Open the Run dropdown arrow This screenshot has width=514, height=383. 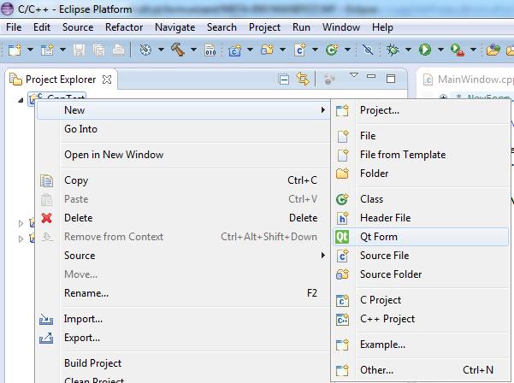coord(440,50)
